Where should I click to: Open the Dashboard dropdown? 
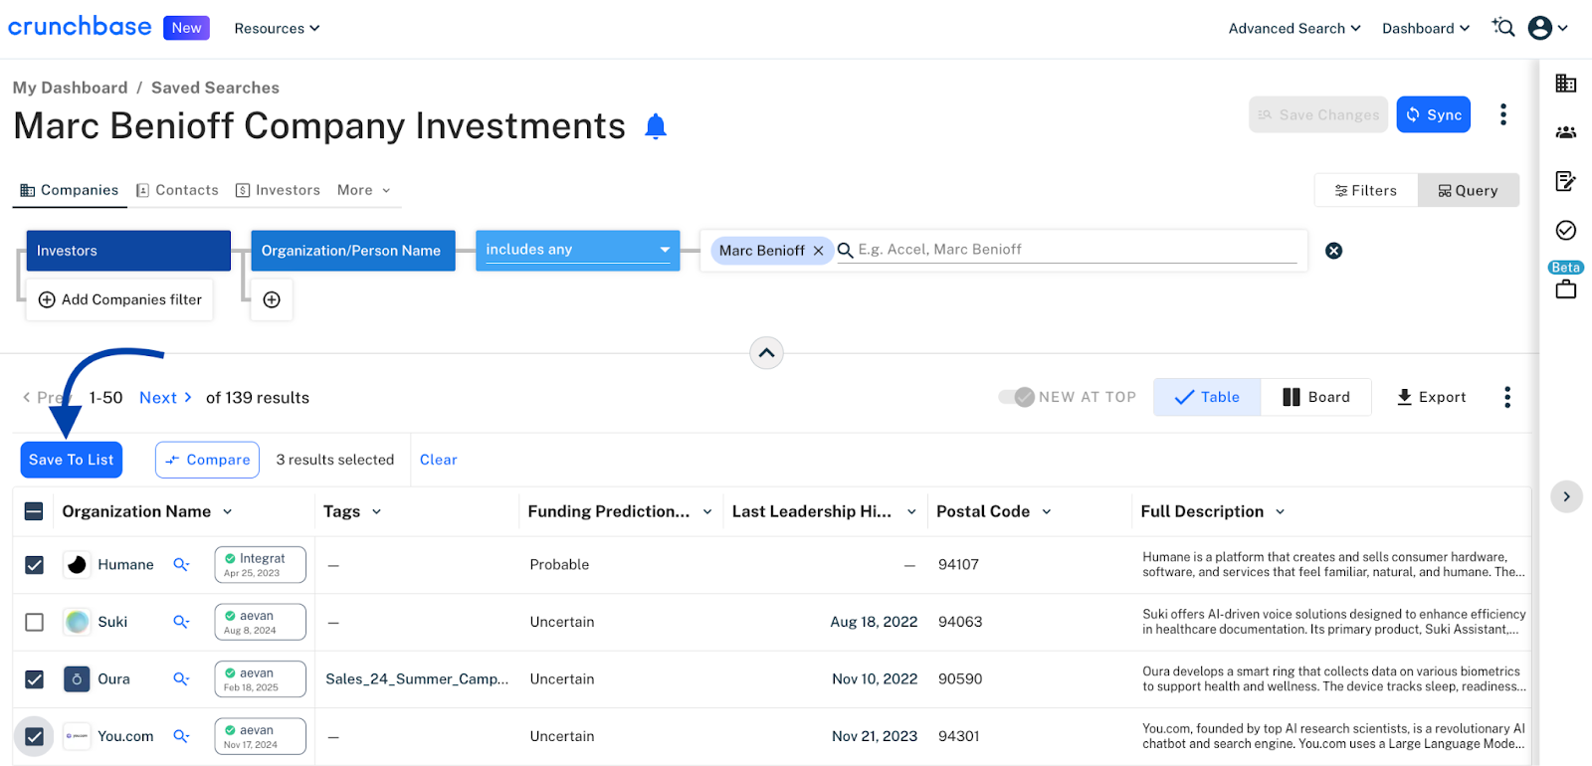1425,28
